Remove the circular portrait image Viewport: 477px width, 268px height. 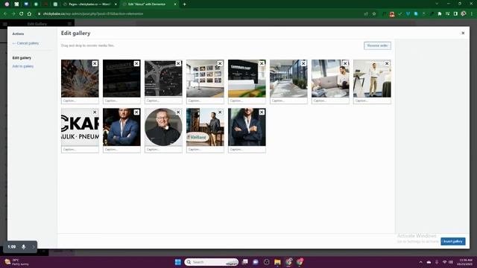[178, 112]
